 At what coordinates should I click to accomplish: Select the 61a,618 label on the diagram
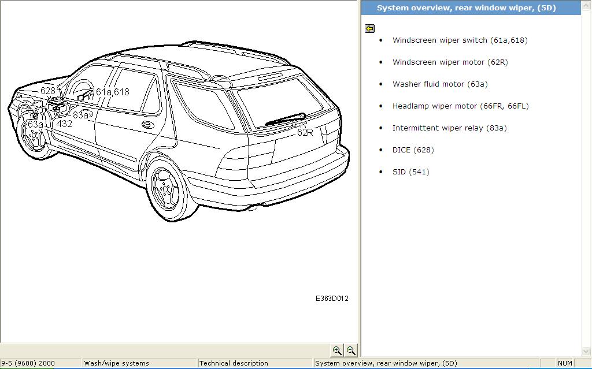click(113, 92)
